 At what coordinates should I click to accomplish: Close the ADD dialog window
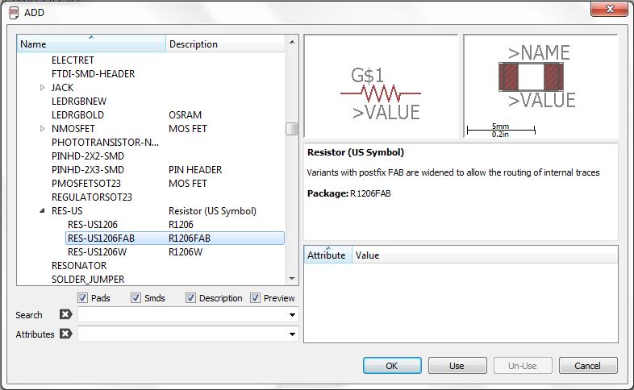(609, 9)
